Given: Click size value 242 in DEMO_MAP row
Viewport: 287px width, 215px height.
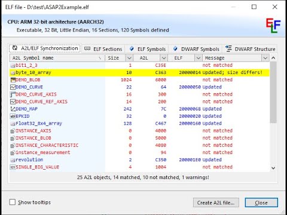Looking at the screenshot, I should click(127, 109).
